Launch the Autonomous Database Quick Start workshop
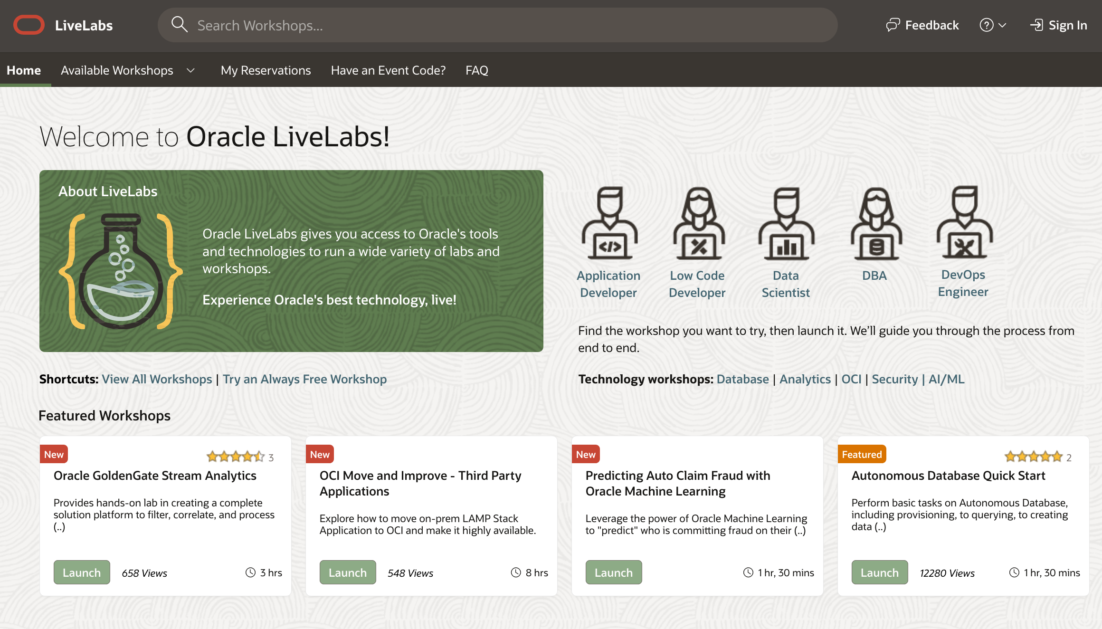 point(879,572)
